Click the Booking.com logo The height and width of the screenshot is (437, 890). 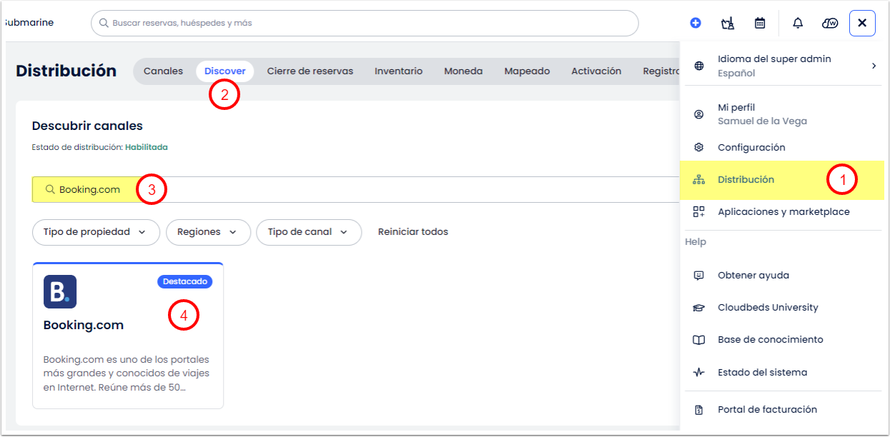[x=60, y=291]
